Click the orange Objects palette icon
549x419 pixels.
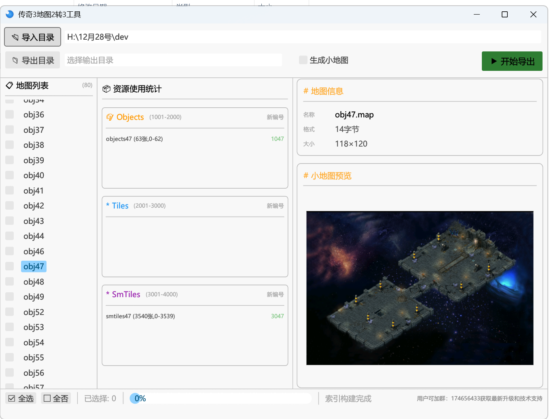pos(110,117)
